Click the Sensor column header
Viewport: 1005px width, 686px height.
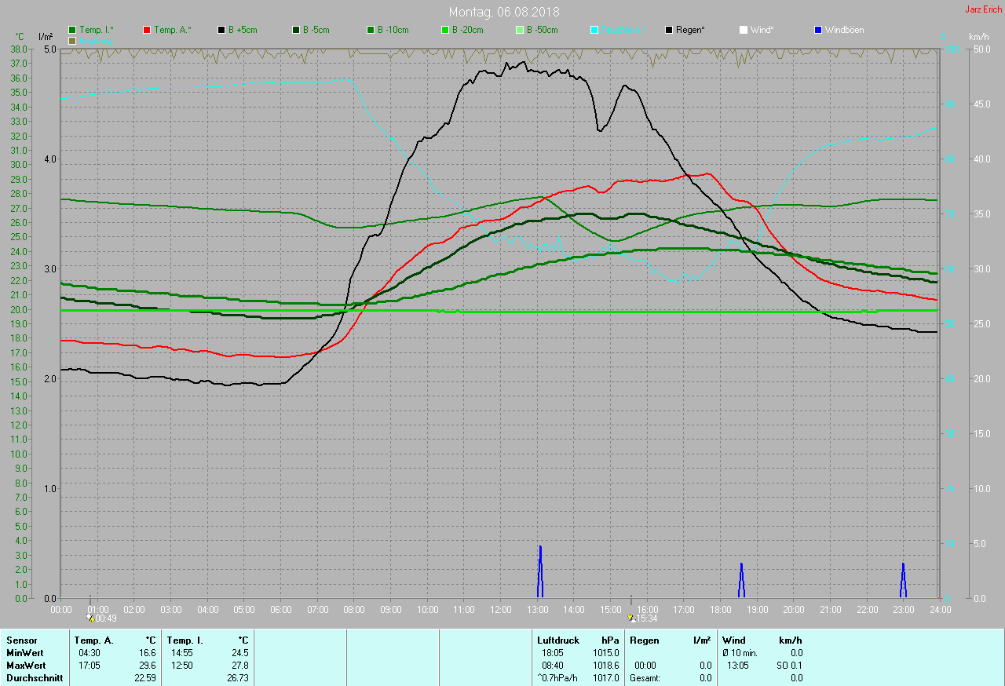coord(22,640)
